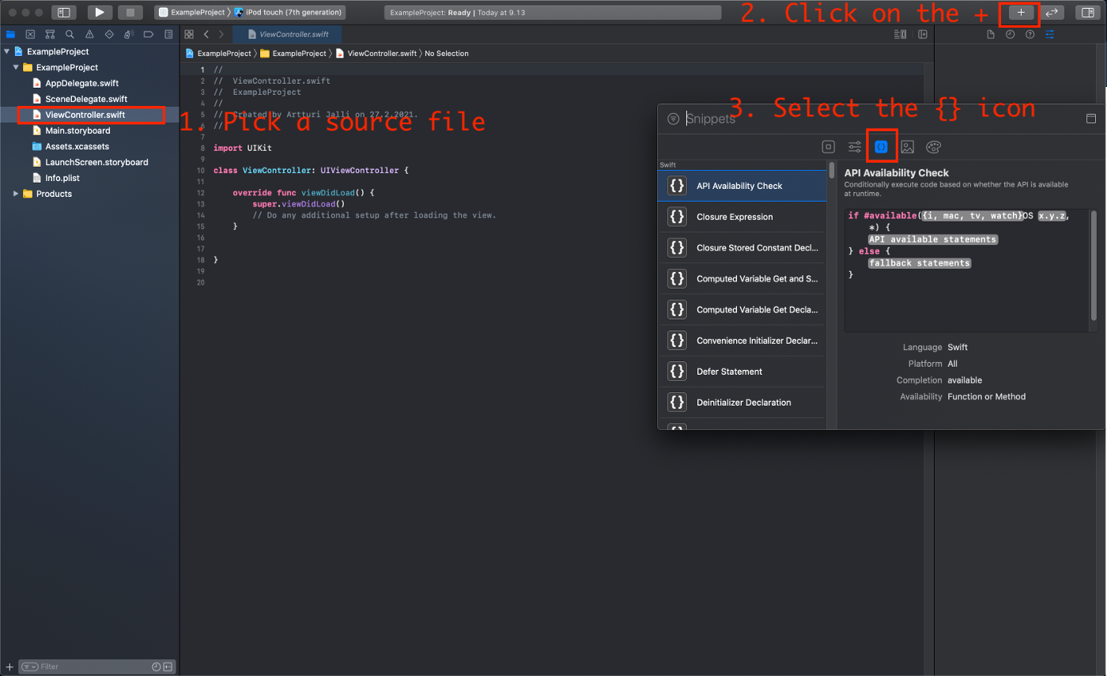Click ViewController.swift in the jump bar
The width and height of the screenshot is (1107, 676).
click(376, 53)
